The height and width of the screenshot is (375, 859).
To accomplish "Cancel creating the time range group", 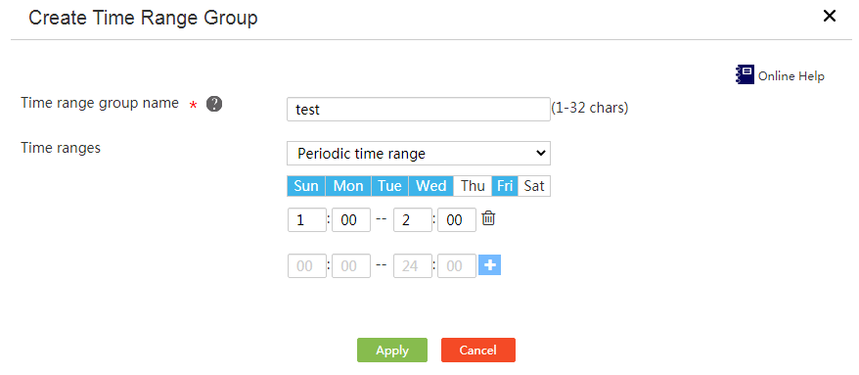I will click(478, 351).
